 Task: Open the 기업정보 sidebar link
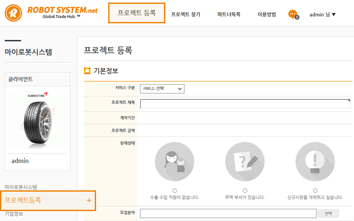14,214
